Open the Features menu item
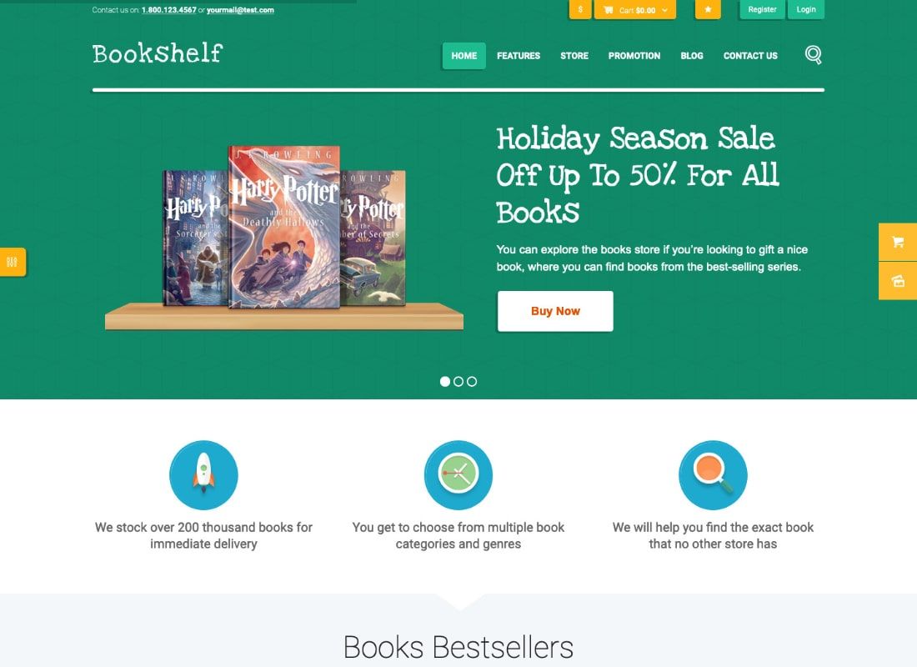The image size is (917, 667). click(x=519, y=56)
